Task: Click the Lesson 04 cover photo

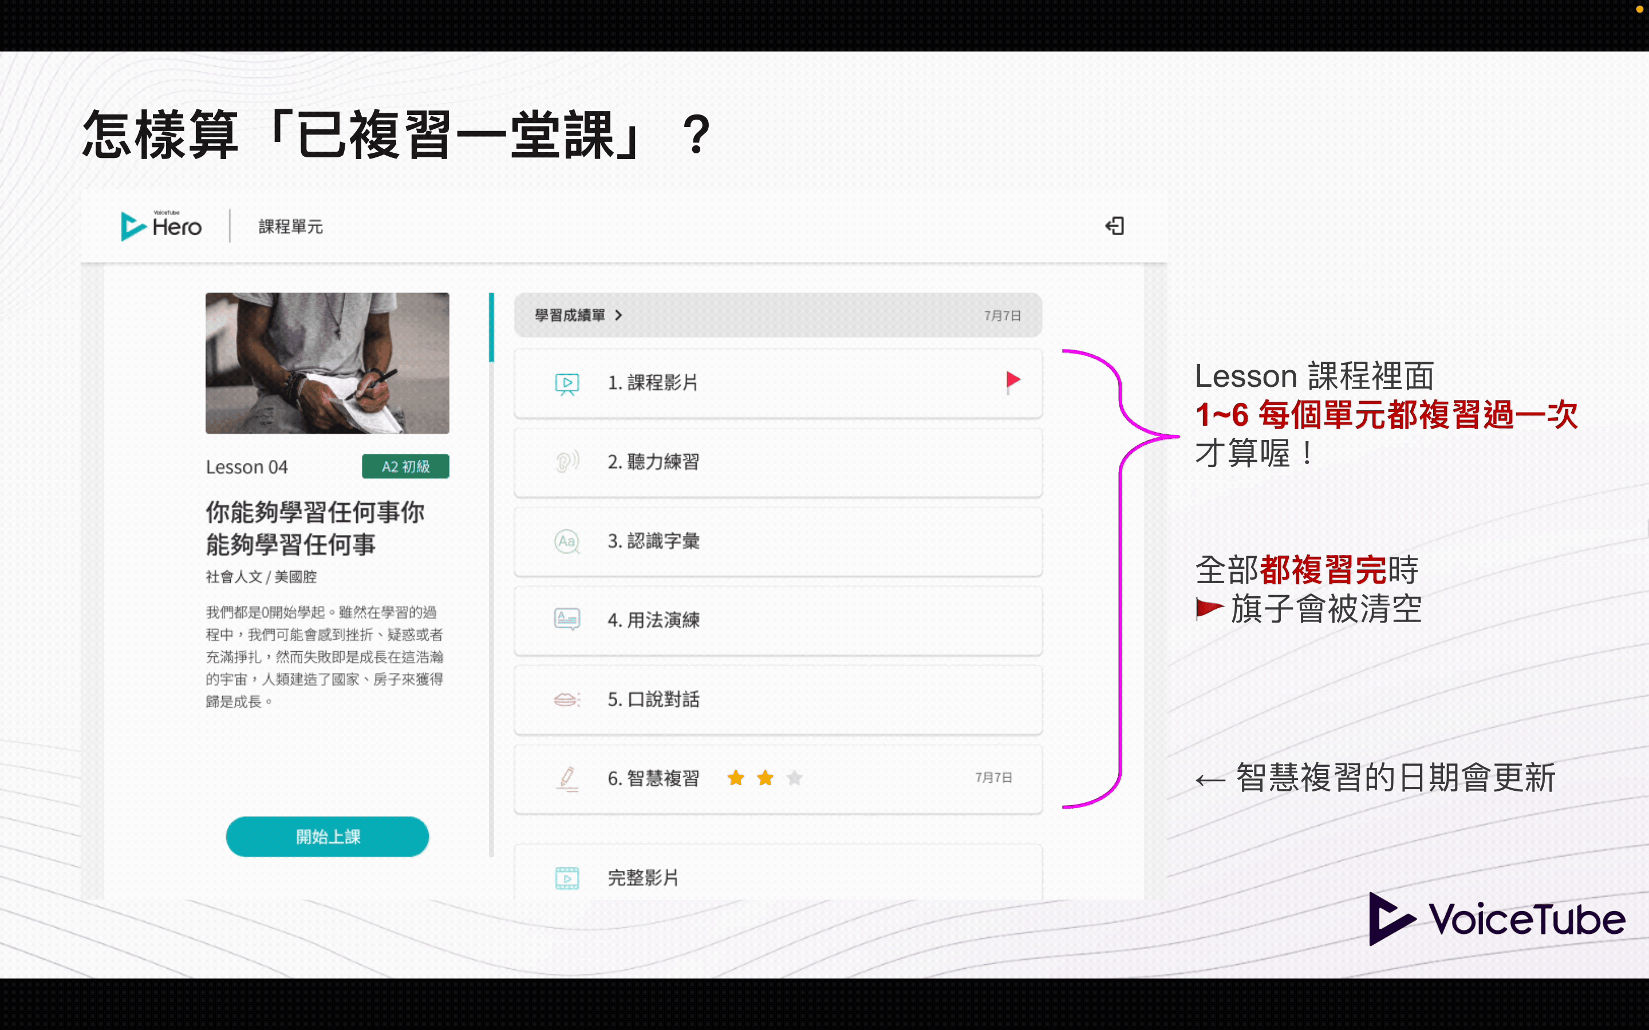Action: (x=327, y=363)
